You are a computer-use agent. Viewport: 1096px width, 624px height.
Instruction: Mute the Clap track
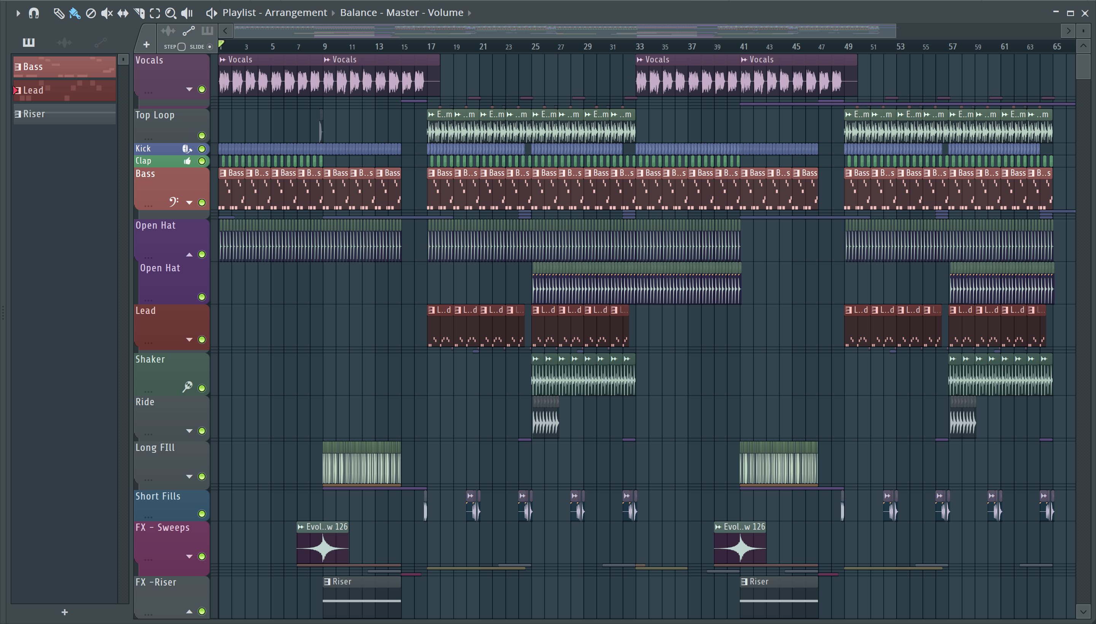(x=202, y=161)
